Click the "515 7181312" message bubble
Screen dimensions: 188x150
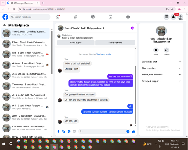[x=71, y=121]
